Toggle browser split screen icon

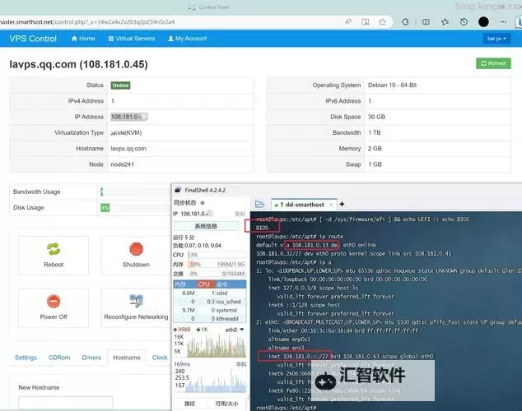[x=426, y=22]
